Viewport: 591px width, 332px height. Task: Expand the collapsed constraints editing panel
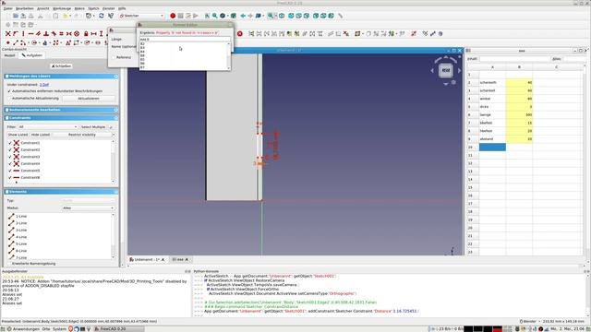pyautogui.click(x=115, y=110)
